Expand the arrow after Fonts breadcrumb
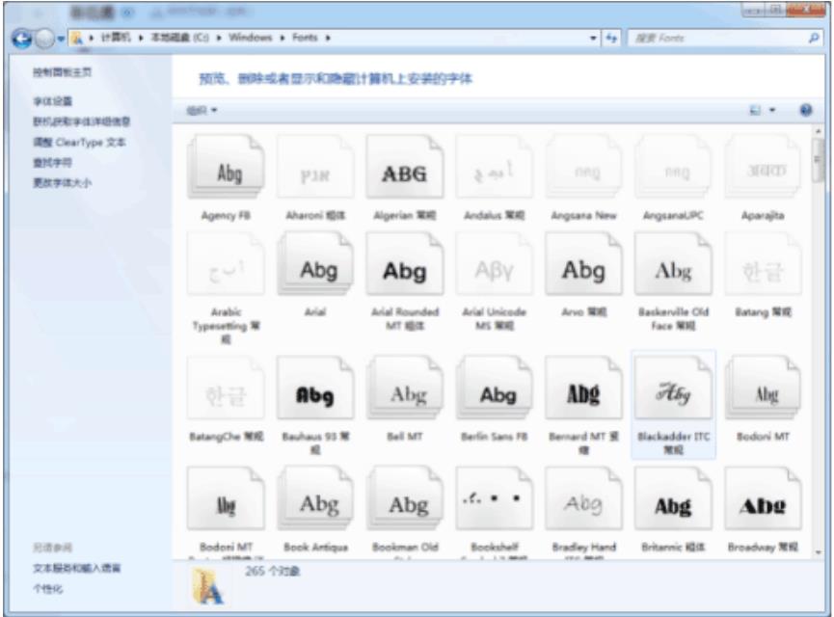The height and width of the screenshot is (617, 834). click(x=328, y=38)
